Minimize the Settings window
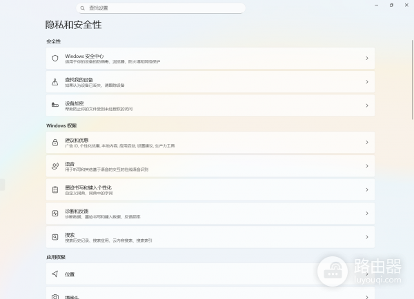The height and width of the screenshot is (299, 414). [377, 5]
